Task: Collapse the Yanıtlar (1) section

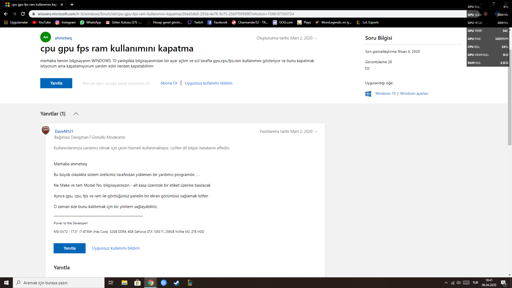Action: (76, 114)
